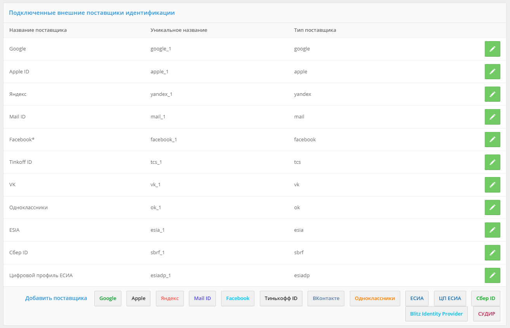Open editing for the Apple ID provider

point(492,71)
